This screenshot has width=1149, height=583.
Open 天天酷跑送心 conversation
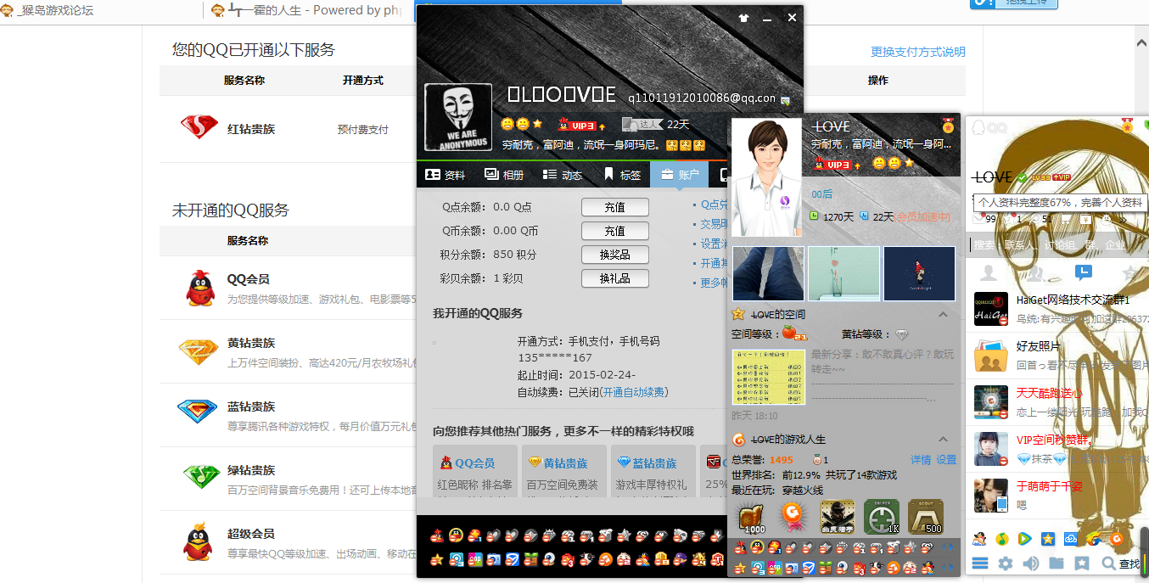[x=1057, y=402]
